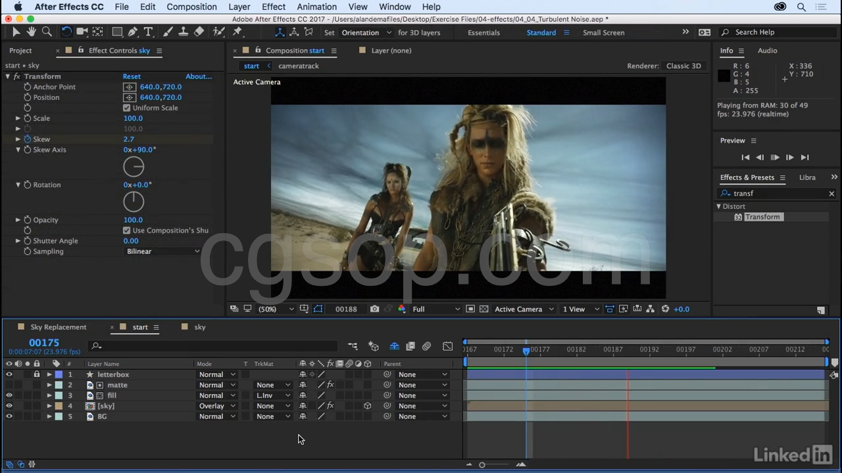This screenshot has width=842, height=473.
Task: Toggle the Uniform Scale checkbox
Action: [x=126, y=108]
